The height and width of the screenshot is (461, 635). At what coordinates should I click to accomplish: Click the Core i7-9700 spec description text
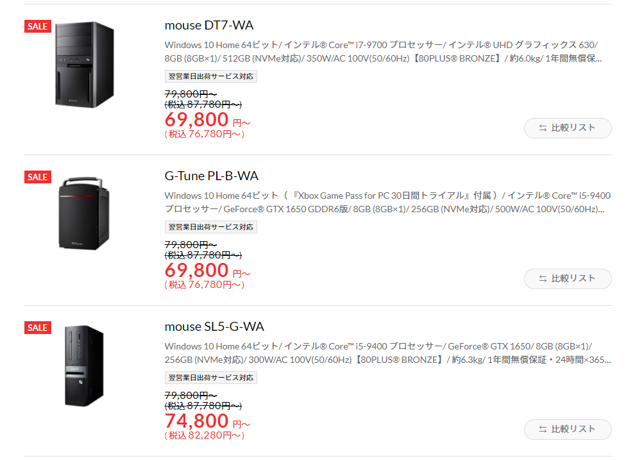tap(383, 52)
